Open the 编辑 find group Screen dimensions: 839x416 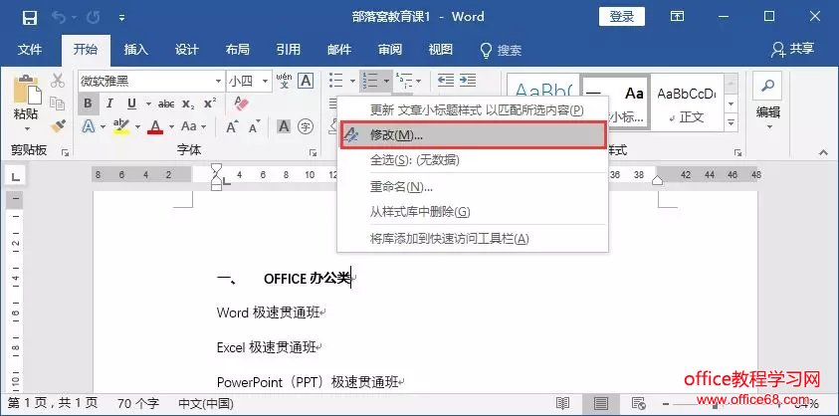click(x=767, y=102)
